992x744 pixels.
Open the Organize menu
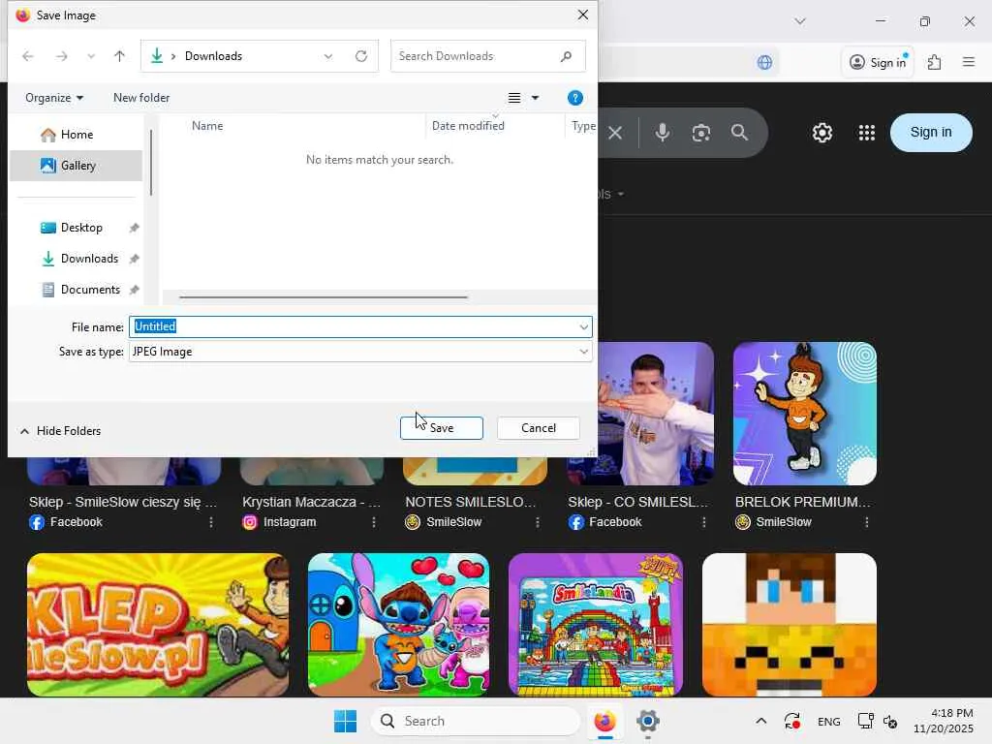click(x=54, y=98)
